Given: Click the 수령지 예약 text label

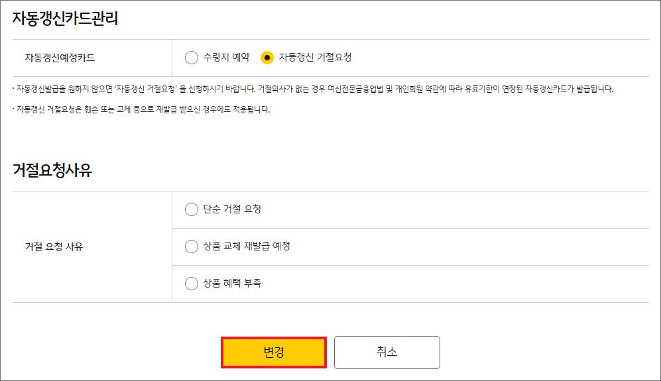Looking at the screenshot, I should pyautogui.click(x=227, y=58).
